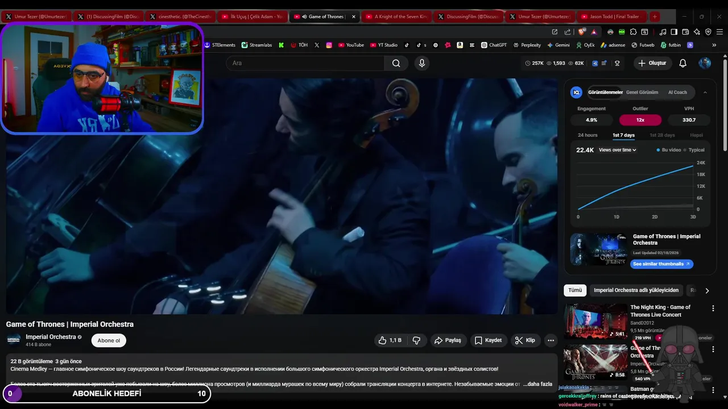Select the 1st 7 days range
The width and height of the screenshot is (728, 409).
click(x=623, y=135)
